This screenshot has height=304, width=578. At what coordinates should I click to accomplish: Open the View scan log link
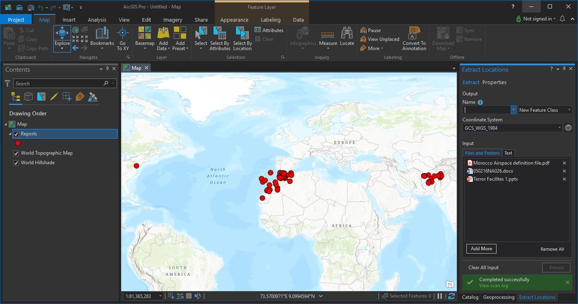click(493, 286)
